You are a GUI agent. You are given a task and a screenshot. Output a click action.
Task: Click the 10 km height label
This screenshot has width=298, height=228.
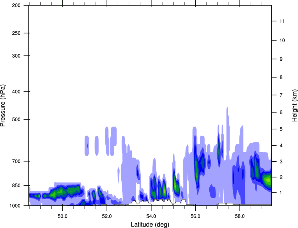[282, 40]
